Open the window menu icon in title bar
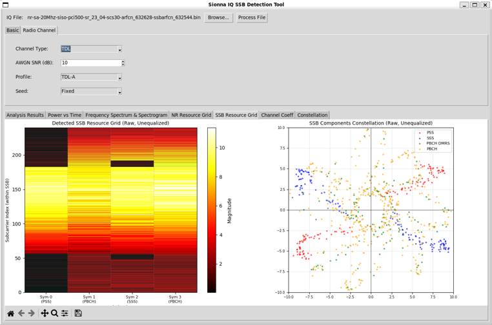 pyautogui.click(x=6, y=5)
